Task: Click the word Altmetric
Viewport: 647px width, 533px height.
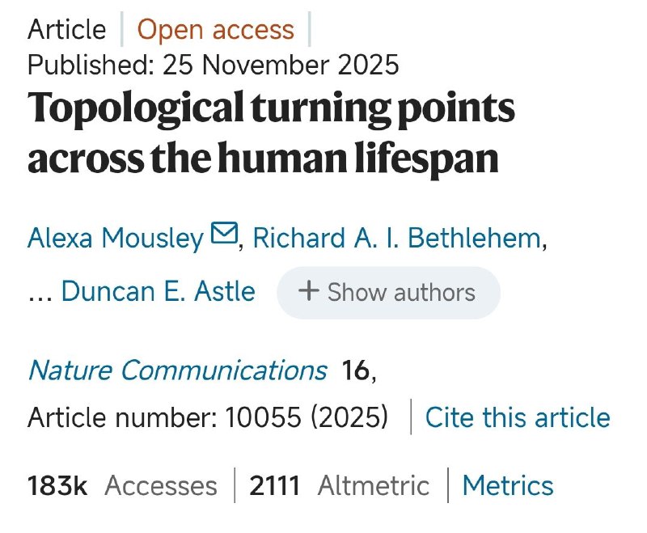Action: 374,485
